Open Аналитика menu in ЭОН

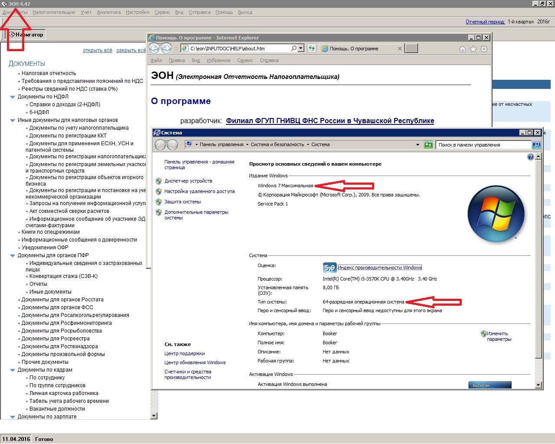[x=109, y=12]
